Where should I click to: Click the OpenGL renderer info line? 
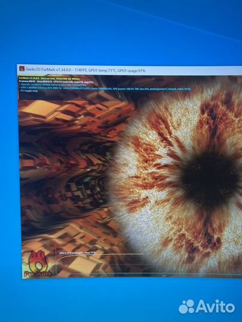pyautogui.click(x=53, y=85)
